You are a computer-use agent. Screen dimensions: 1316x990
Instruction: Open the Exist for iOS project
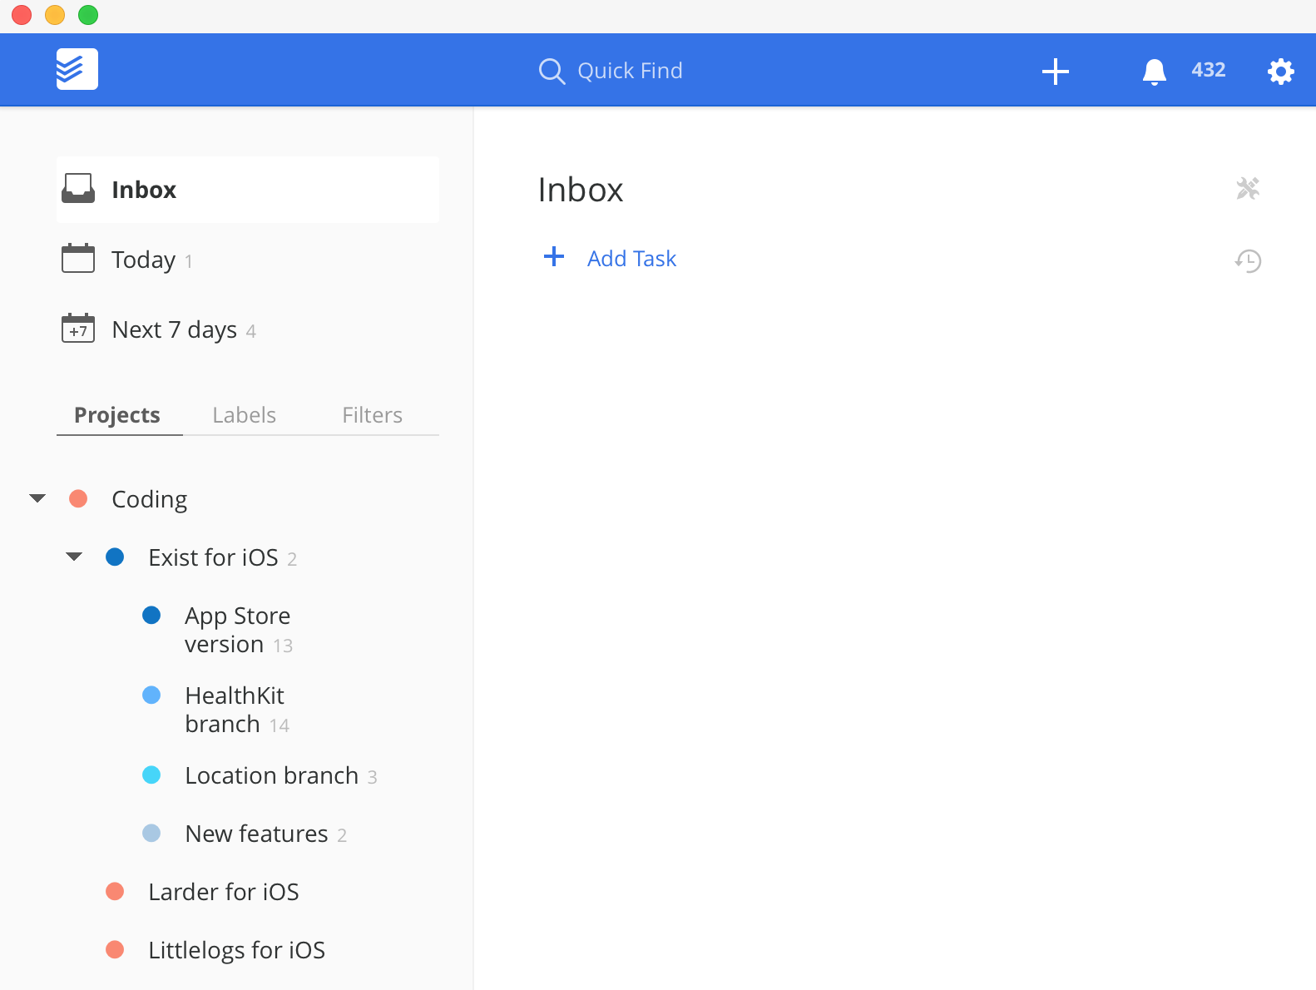point(213,557)
